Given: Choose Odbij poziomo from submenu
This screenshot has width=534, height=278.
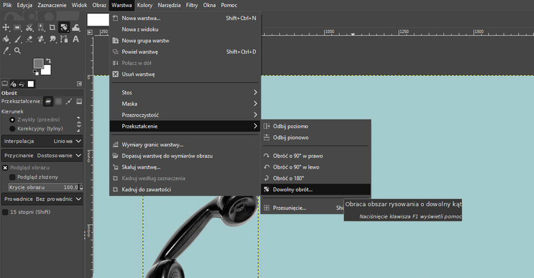Looking at the screenshot, I should 290,126.
